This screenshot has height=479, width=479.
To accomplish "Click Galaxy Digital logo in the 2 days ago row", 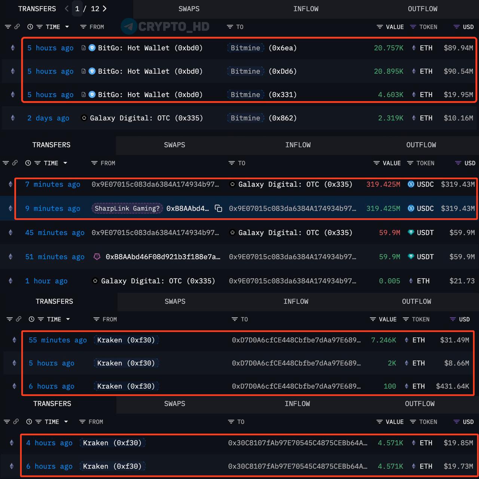I will point(84,118).
